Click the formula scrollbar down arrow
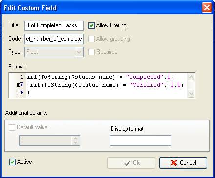215x178 pixels. 191,93
